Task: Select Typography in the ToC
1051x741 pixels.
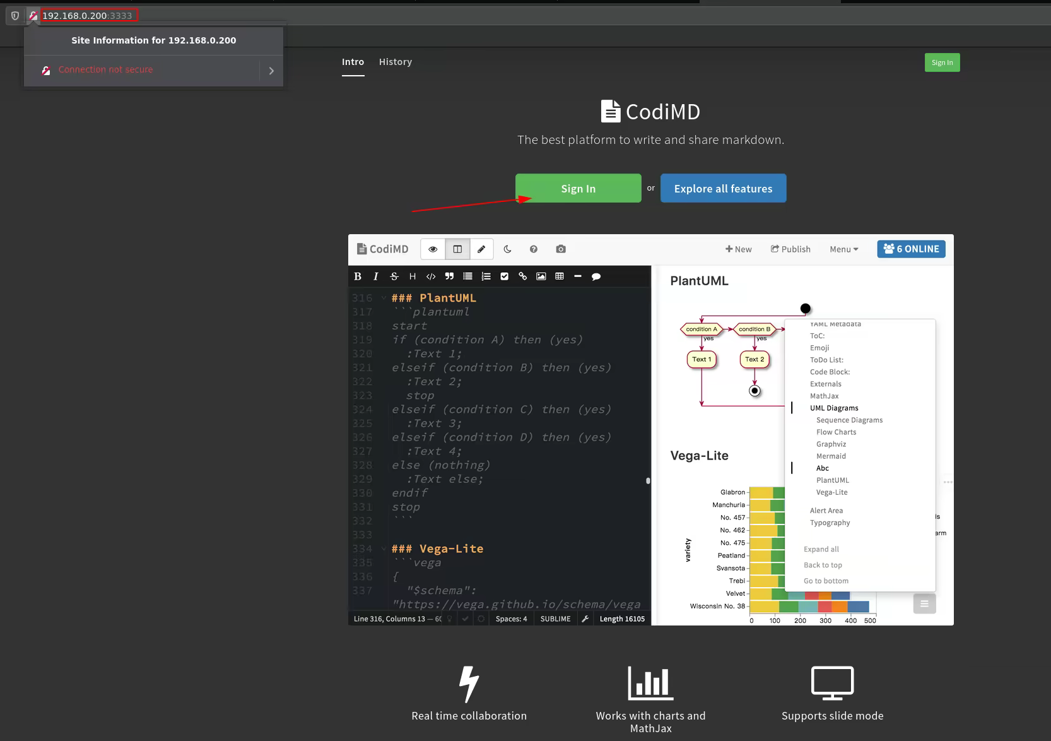Action: [x=830, y=523]
